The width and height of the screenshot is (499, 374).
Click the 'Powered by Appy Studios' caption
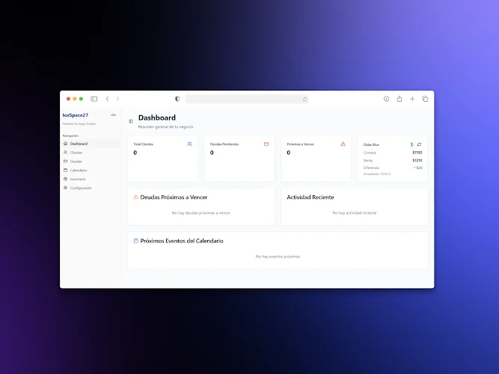click(x=79, y=124)
